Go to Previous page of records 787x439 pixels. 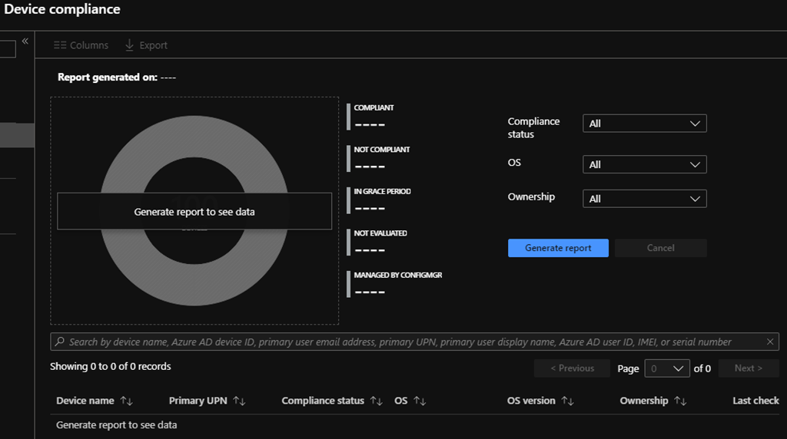[572, 368]
